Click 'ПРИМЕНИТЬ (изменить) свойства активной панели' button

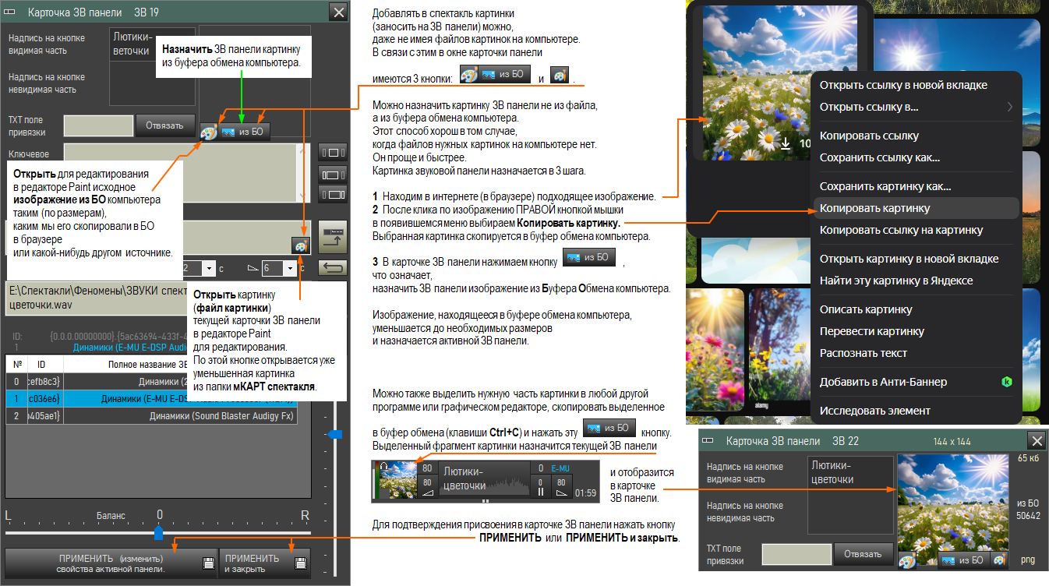tap(111, 563)
